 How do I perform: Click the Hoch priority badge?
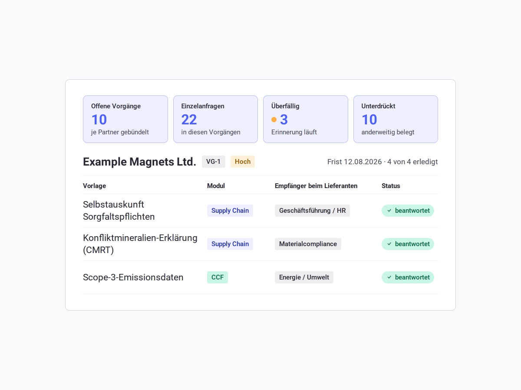coord(243,162)
